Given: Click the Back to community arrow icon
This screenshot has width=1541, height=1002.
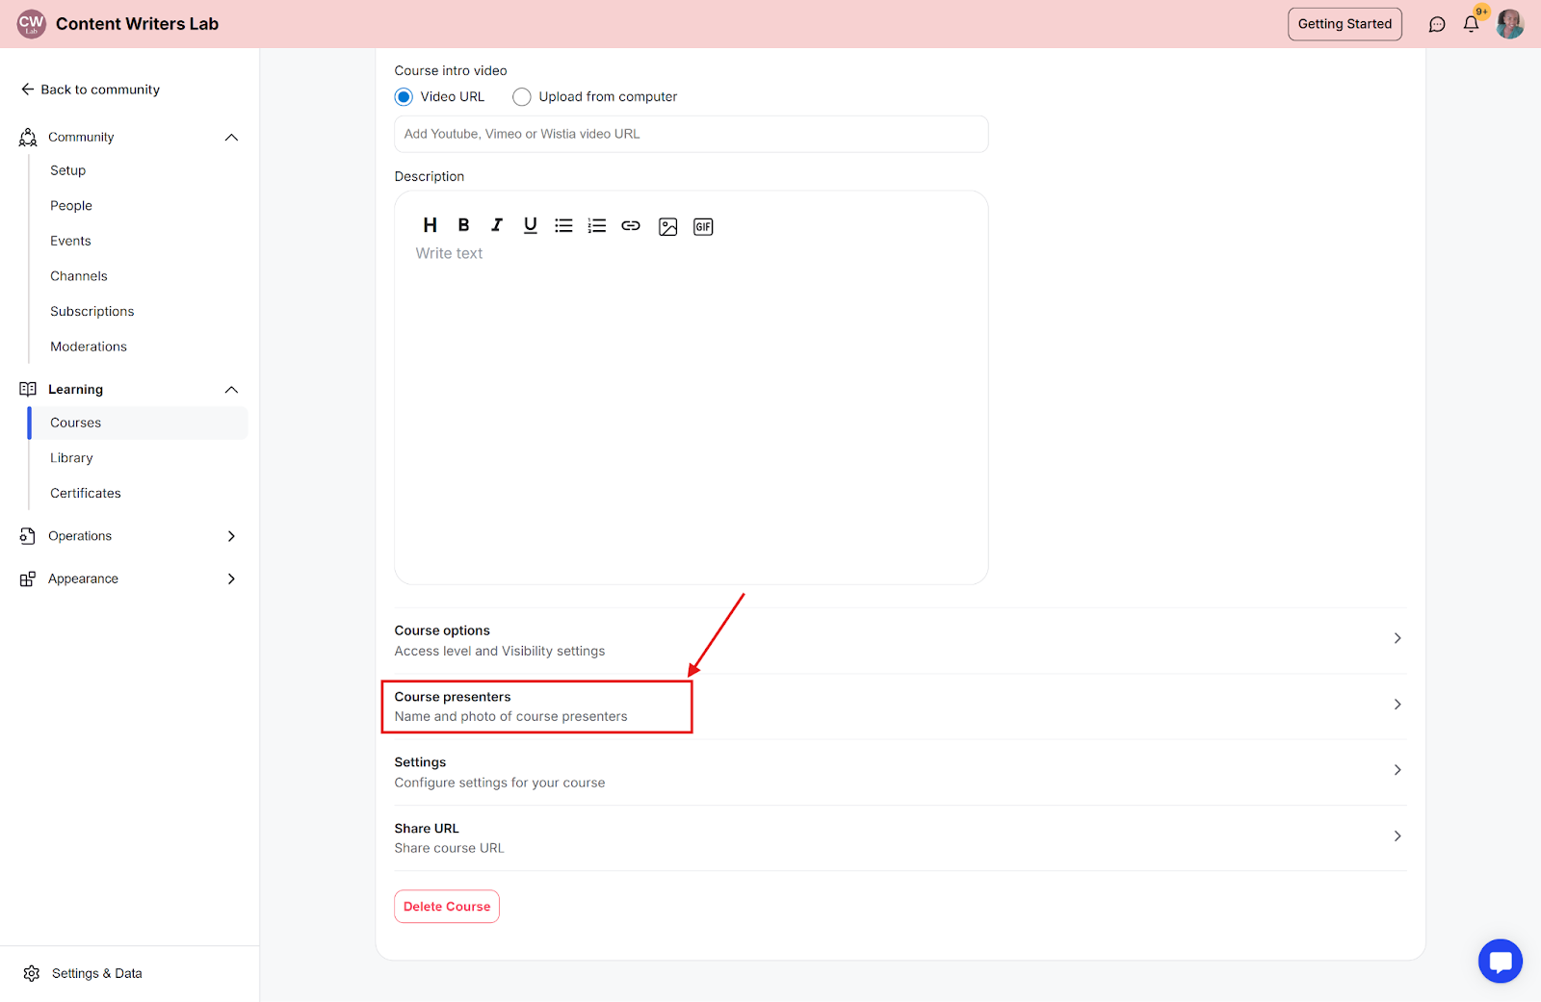Looking at the screenshot, I should pos(27,90).
